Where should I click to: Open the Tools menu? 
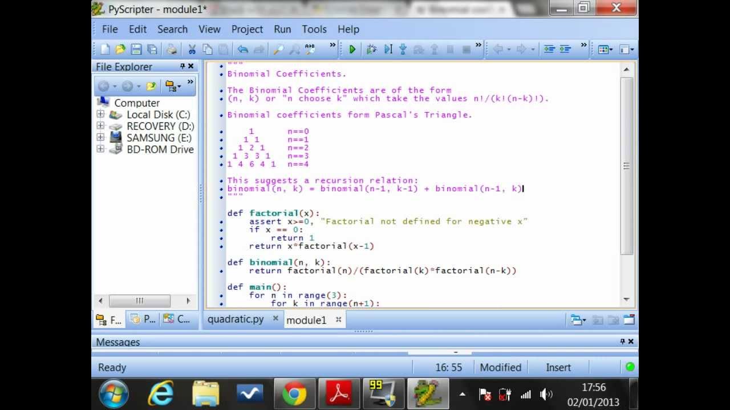tap(314, 29)
